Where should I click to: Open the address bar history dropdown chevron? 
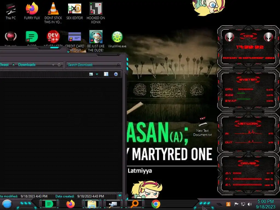[x=53, y=65]
